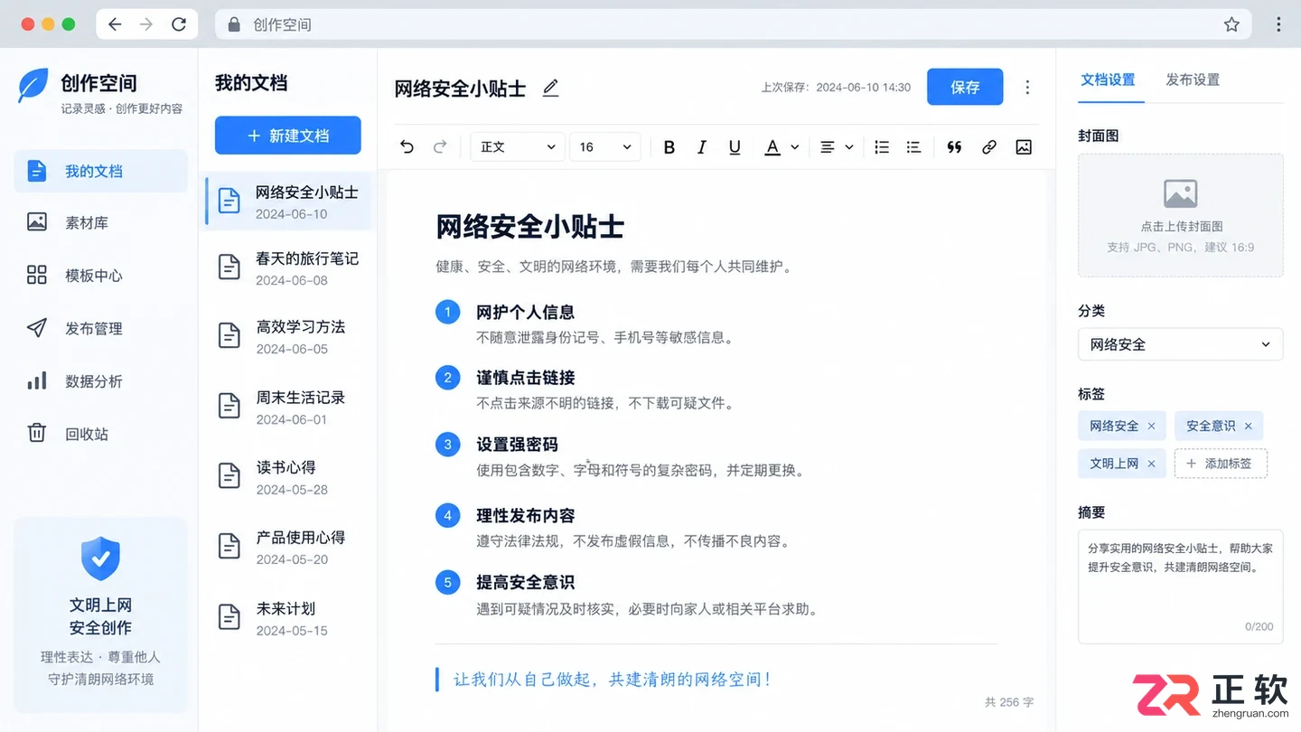Open the 春天的旅行笔记 document
This screenshot has height=732, width=1301.
coord(288,268)
